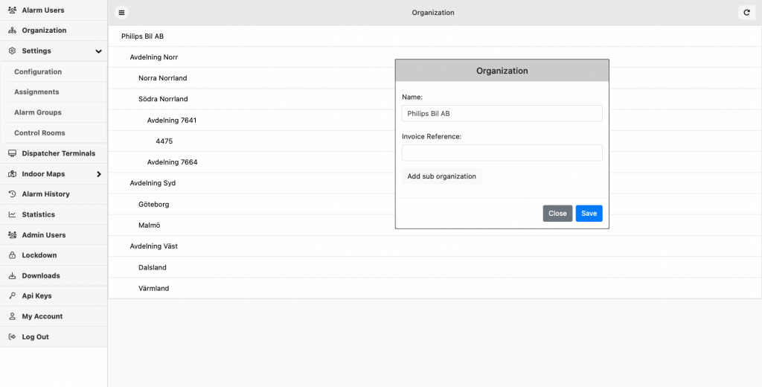Screen dimensions: 762x387
Task: Click the Alarm History clock icon
Action: [x=12, y=194]
